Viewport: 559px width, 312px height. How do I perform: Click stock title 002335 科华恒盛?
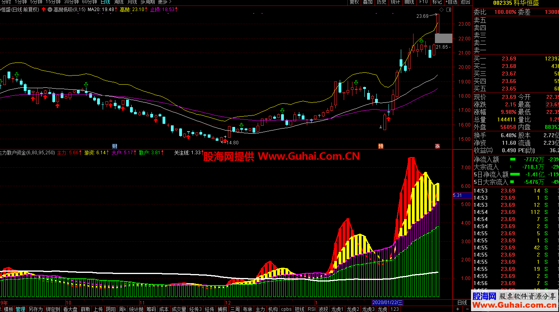[516, 3]
